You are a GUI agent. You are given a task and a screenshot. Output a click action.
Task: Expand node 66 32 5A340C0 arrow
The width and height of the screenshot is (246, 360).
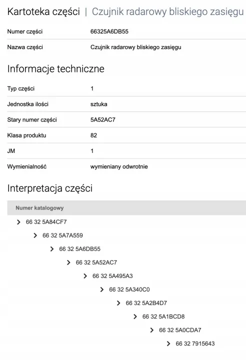pyautogui.click(x=102, y=289)
